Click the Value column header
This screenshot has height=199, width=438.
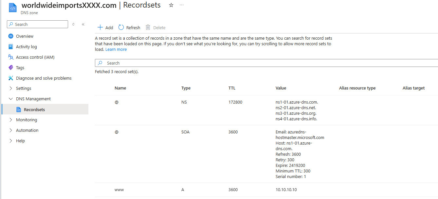coord(281,88)
